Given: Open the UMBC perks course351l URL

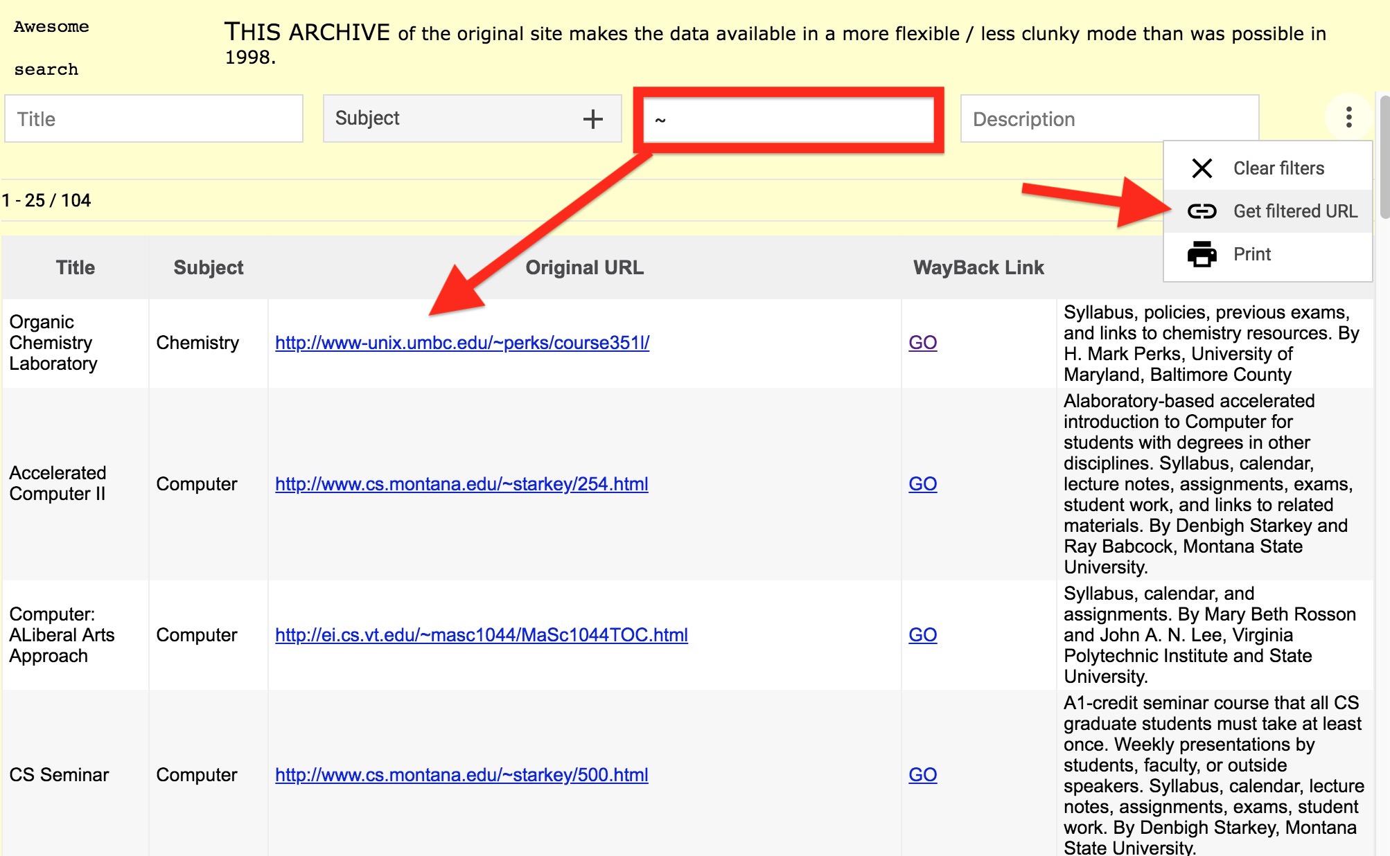Looking at the screenshot, I should (462, 343).
